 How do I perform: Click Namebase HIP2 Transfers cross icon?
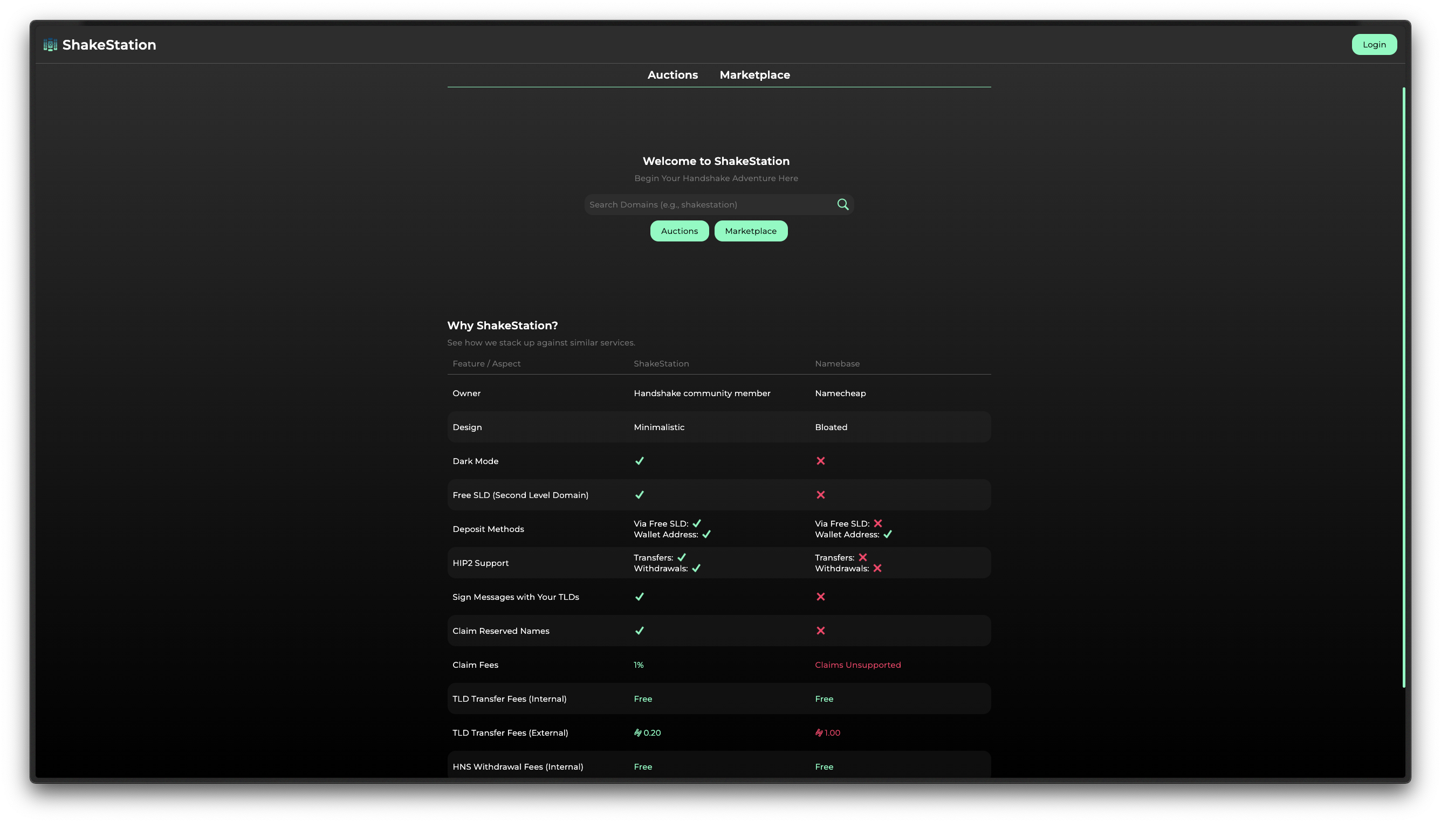coord(862,557)
